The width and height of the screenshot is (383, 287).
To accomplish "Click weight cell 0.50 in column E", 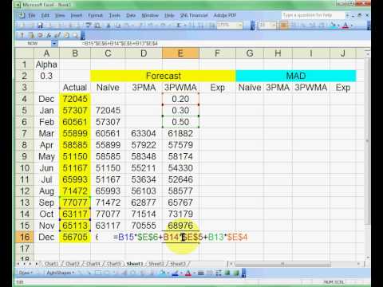I will [x=180, y=122].
